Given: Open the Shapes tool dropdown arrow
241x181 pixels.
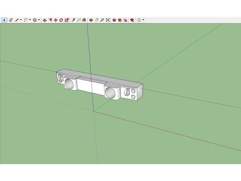Looking at the screenshot, I should (x=39, y=20).
